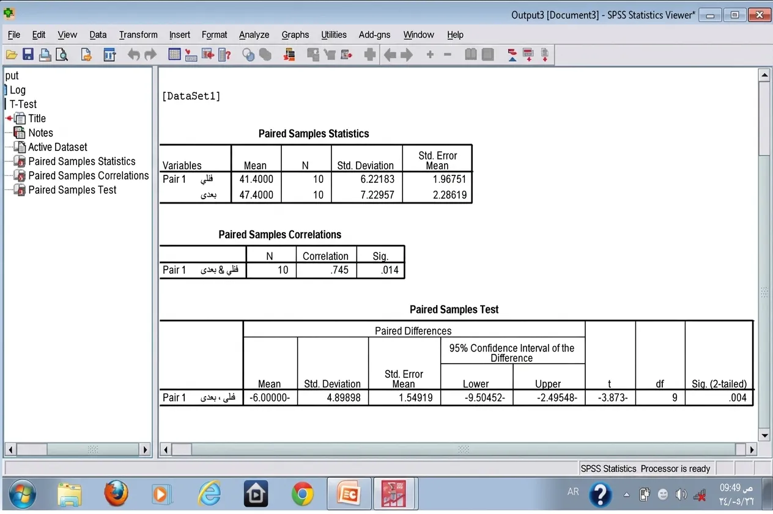Open the Variables info icon with the question mark
The height and width of the screenshot is (514, 773).
pos(224,55)
